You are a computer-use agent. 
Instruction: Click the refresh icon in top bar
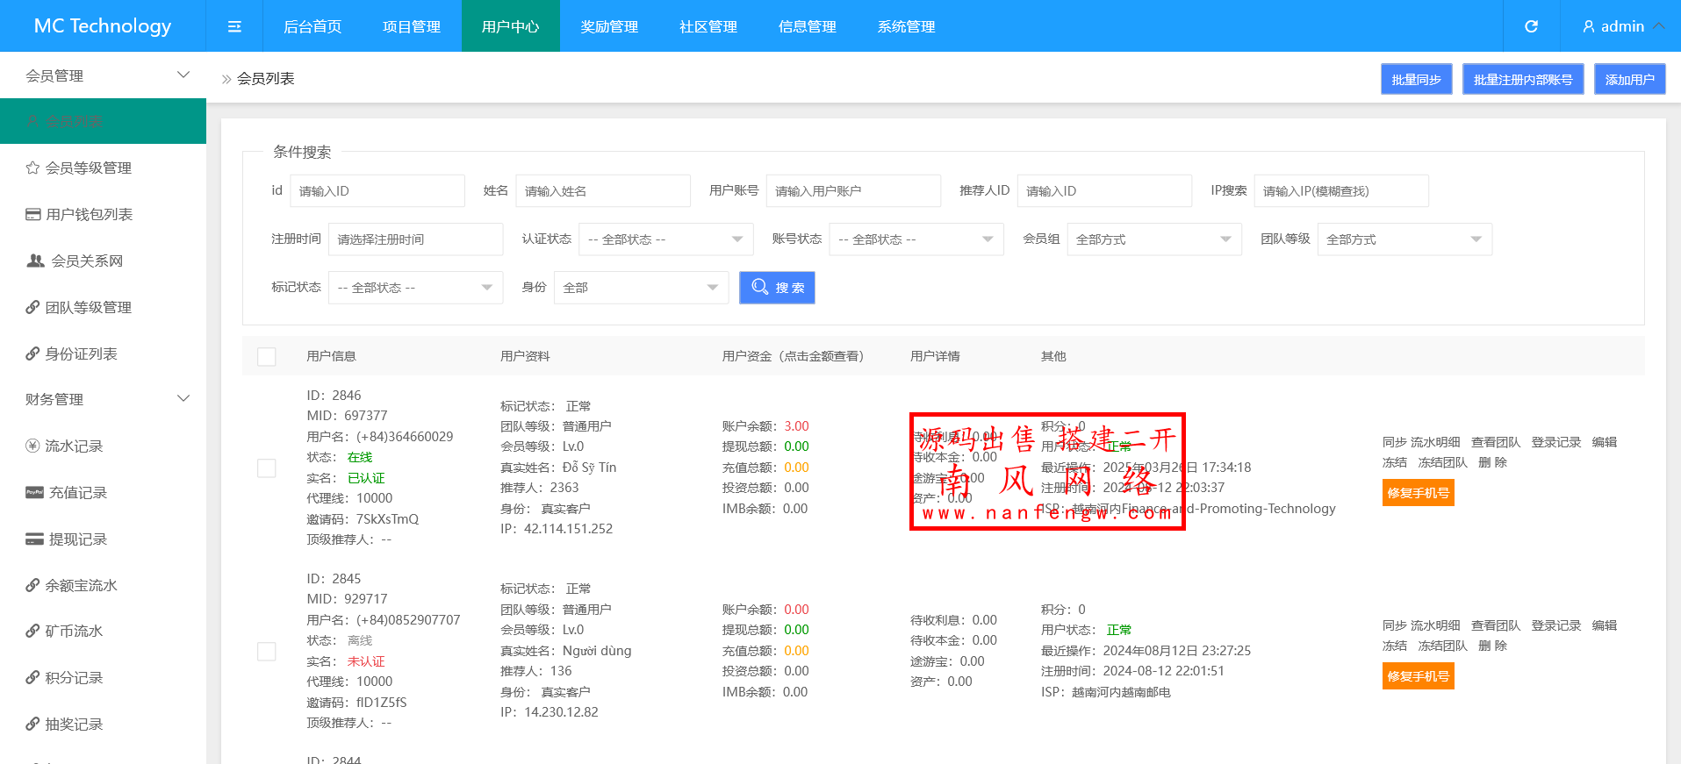1531,26
